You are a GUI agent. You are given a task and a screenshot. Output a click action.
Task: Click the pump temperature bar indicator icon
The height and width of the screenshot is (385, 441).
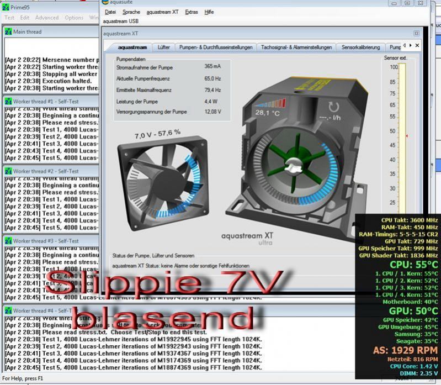tap(270, 103)
